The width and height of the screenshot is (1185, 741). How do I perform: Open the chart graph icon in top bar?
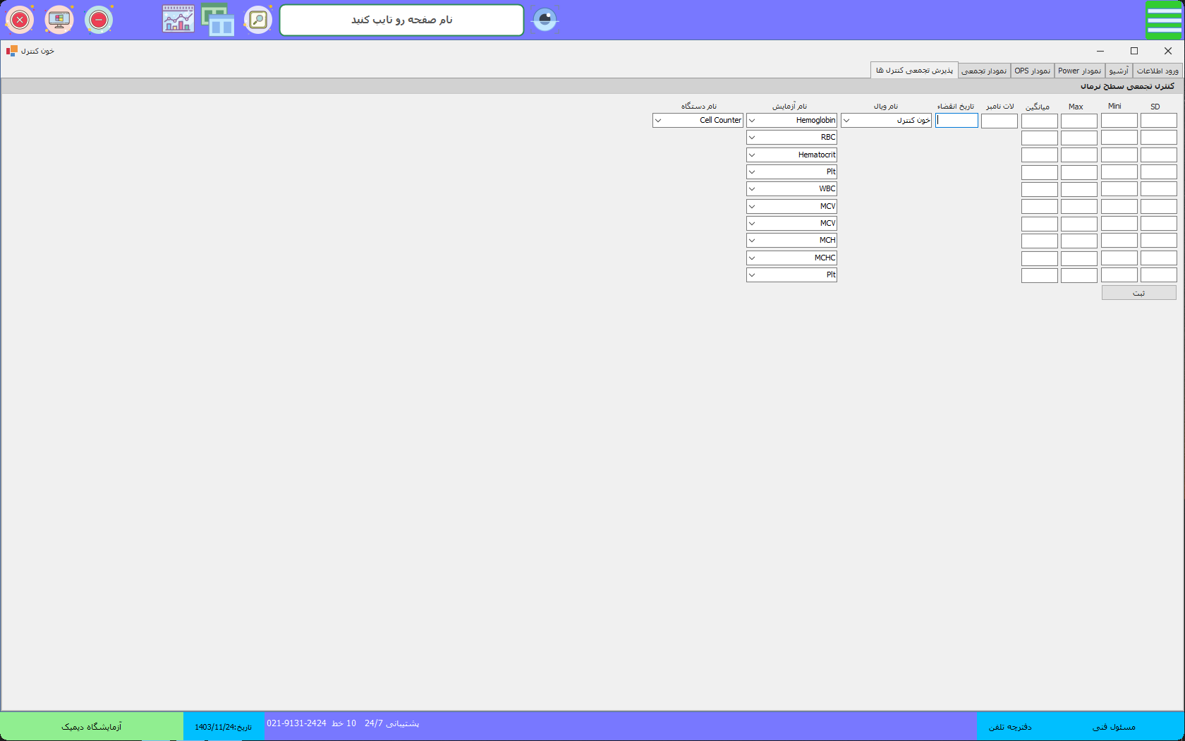coord(178,19)
